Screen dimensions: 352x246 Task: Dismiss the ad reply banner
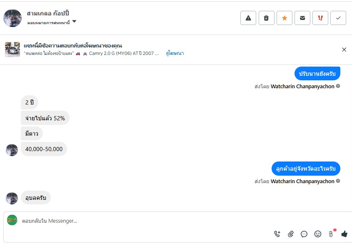tap(344, 50)
